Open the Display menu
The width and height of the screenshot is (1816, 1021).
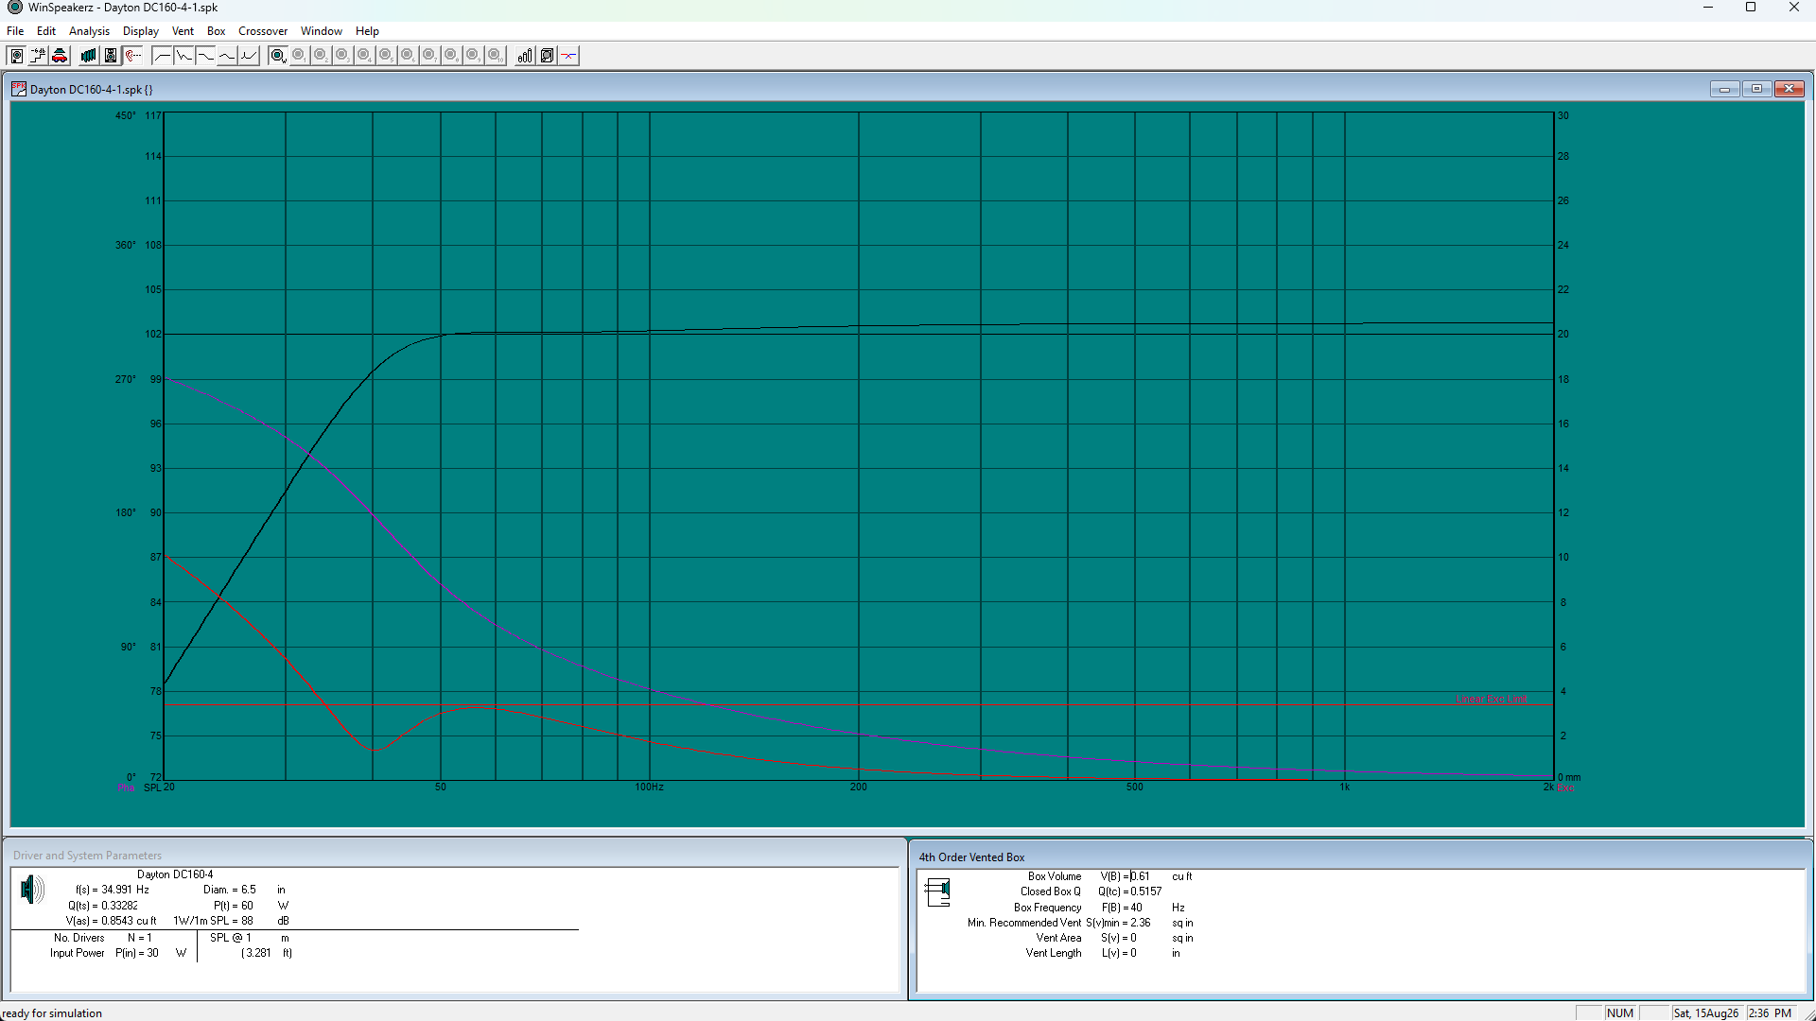click(x=141, y=31)
